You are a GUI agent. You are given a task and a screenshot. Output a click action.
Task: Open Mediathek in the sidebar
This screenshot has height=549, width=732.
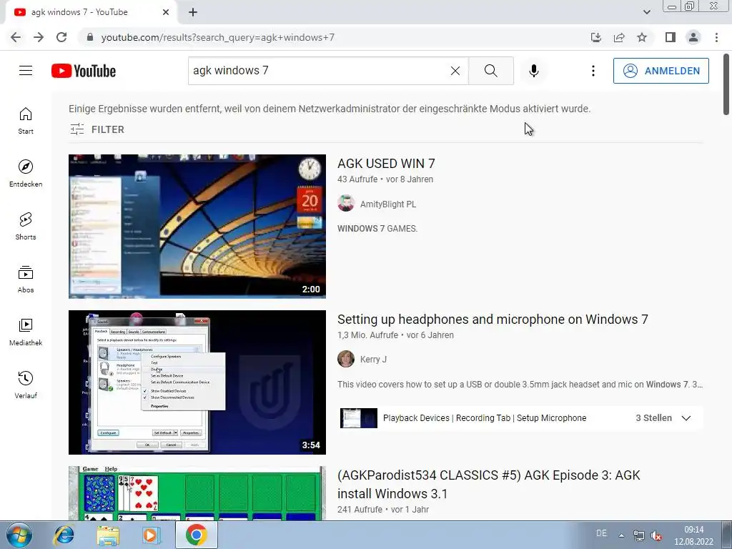coord(26,332)
